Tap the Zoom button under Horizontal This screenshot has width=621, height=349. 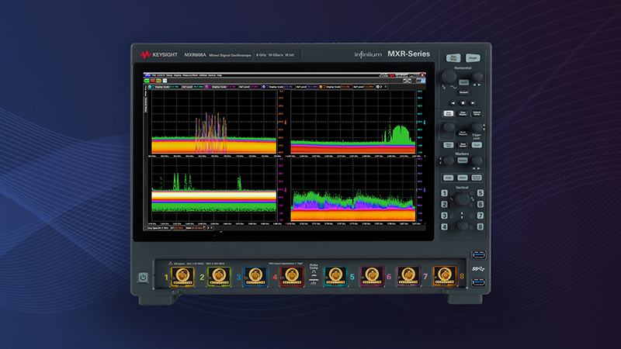463,82
